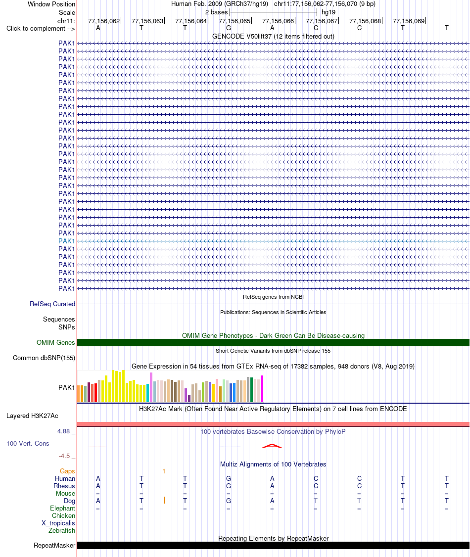Click the orange "Gaps" row label
This screenshot has width=470, height=557.
67,471
